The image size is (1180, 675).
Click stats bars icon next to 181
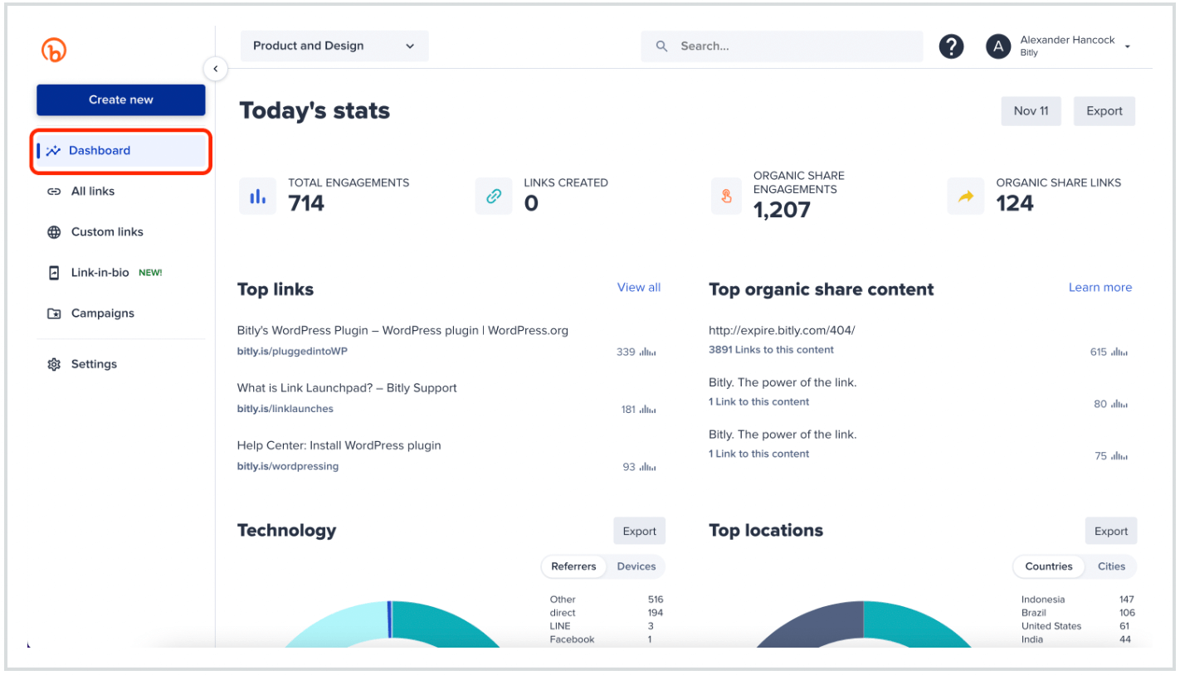click(647, 410)
